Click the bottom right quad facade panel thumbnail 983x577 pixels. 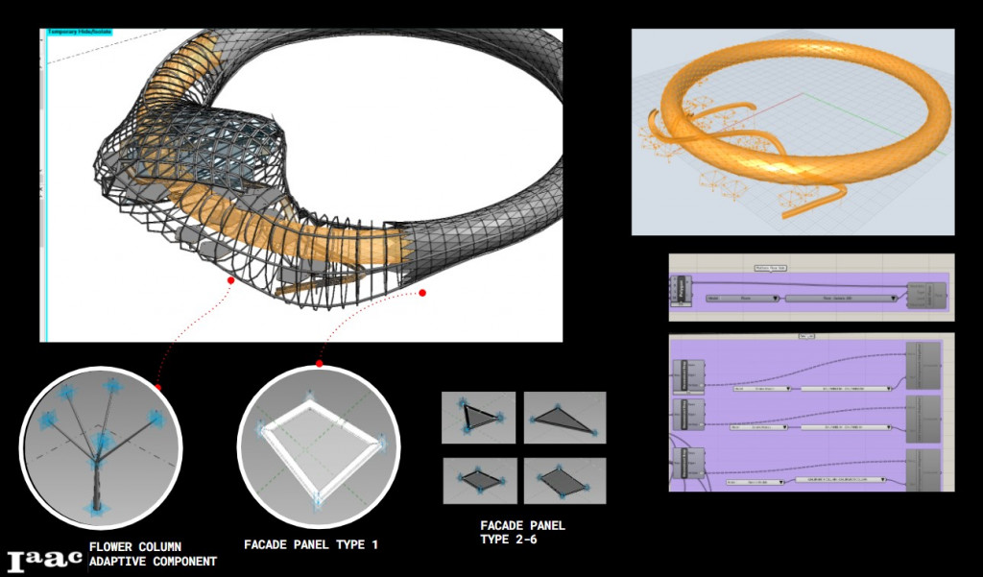(x=564, y=480)
